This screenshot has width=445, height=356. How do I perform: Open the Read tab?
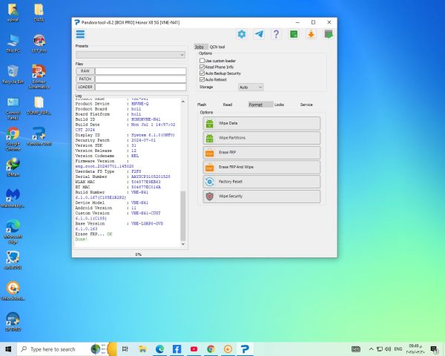tap(228, 105)
